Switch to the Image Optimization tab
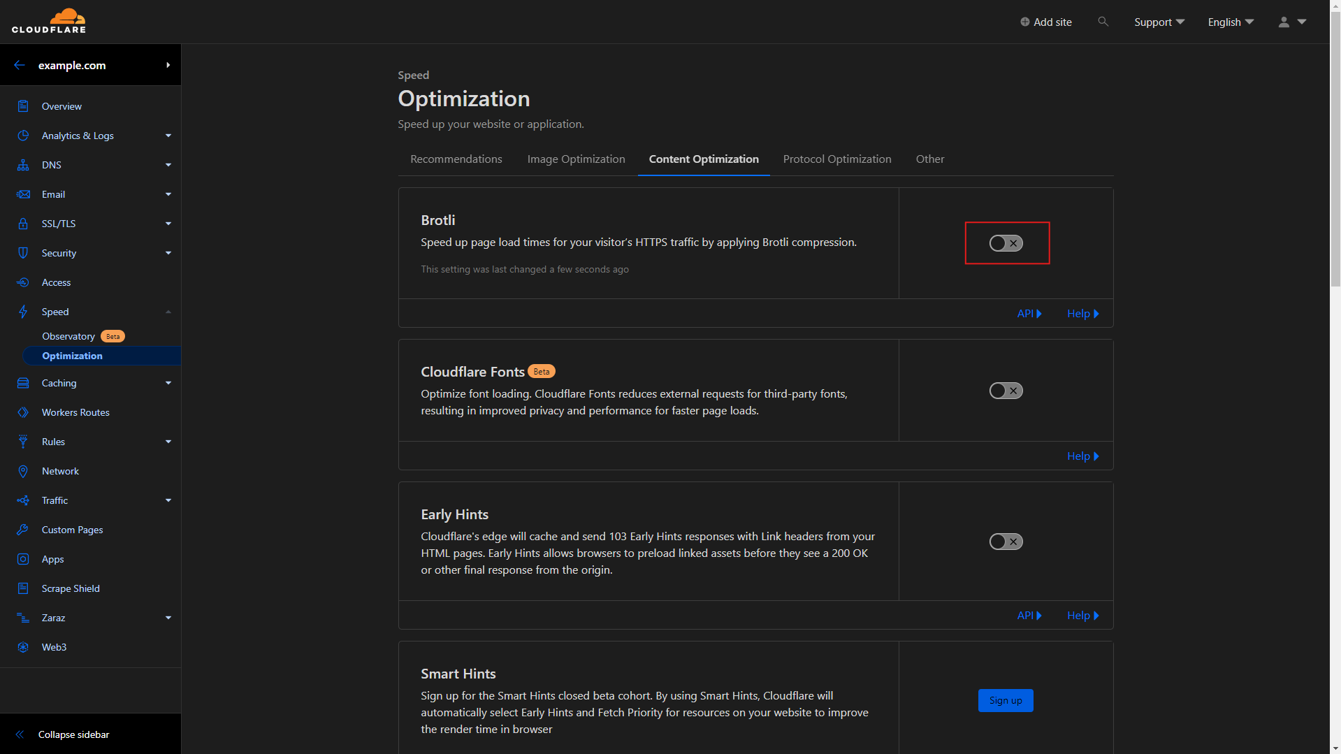The height and width of the screenshot is (754, 1341). pos(576,159)
